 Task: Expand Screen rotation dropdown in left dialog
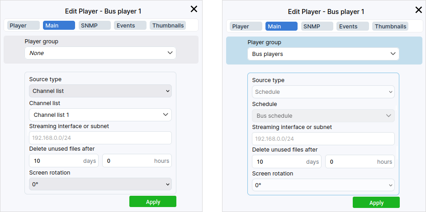(x=100, y=184)
